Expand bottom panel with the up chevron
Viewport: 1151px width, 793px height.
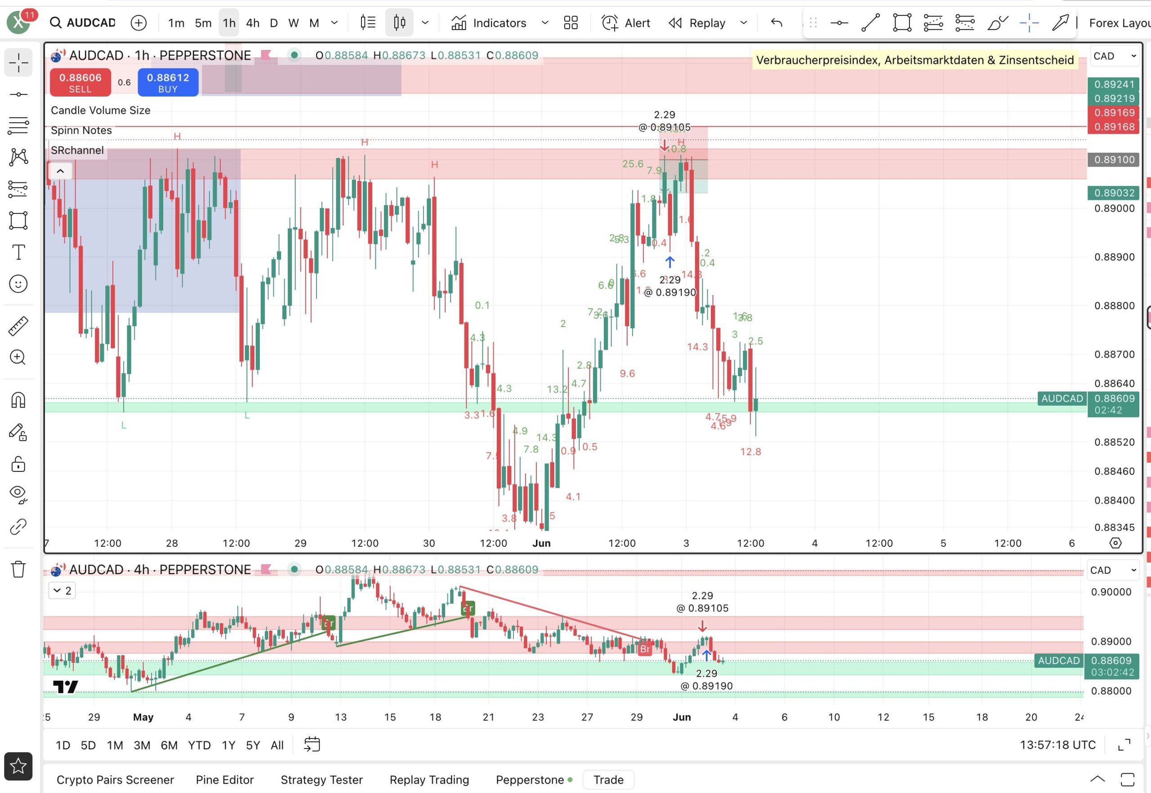[x=1097, y=779]
